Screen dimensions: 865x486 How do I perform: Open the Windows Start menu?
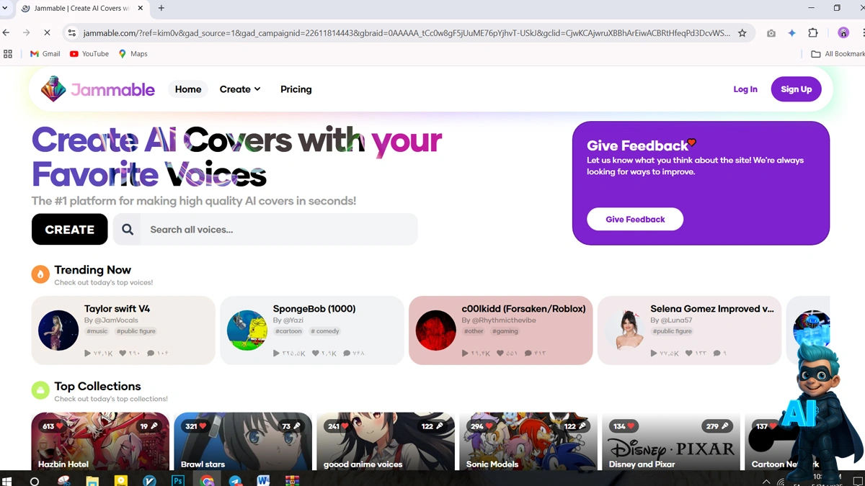pyautogui.click(x=8, y=480)
